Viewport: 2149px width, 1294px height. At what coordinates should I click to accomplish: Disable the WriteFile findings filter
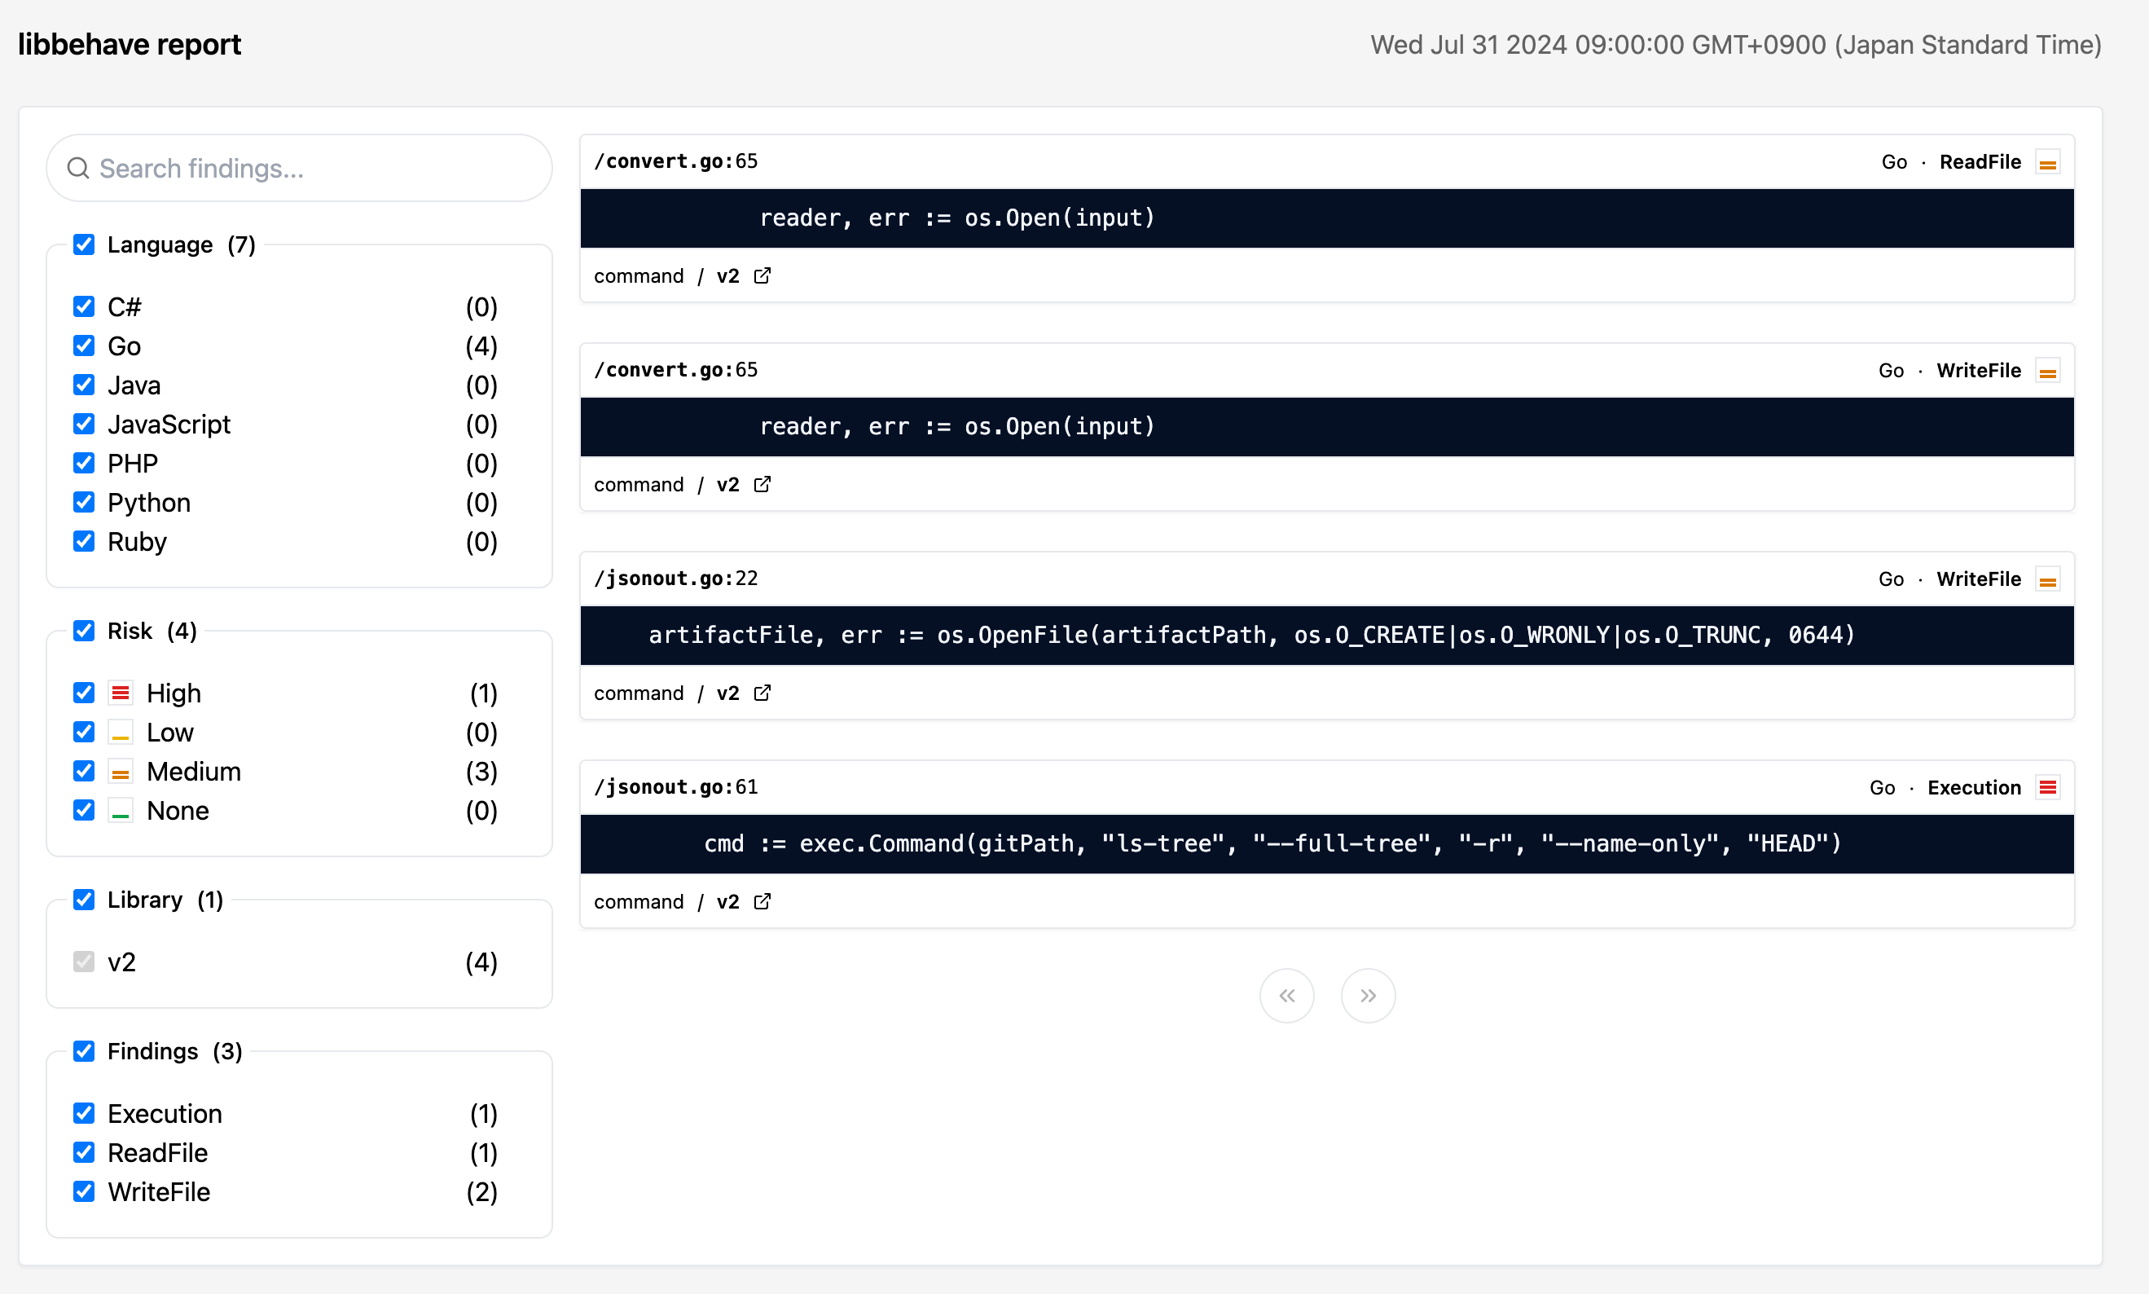pyautogui.click(x=84, y=1192)
